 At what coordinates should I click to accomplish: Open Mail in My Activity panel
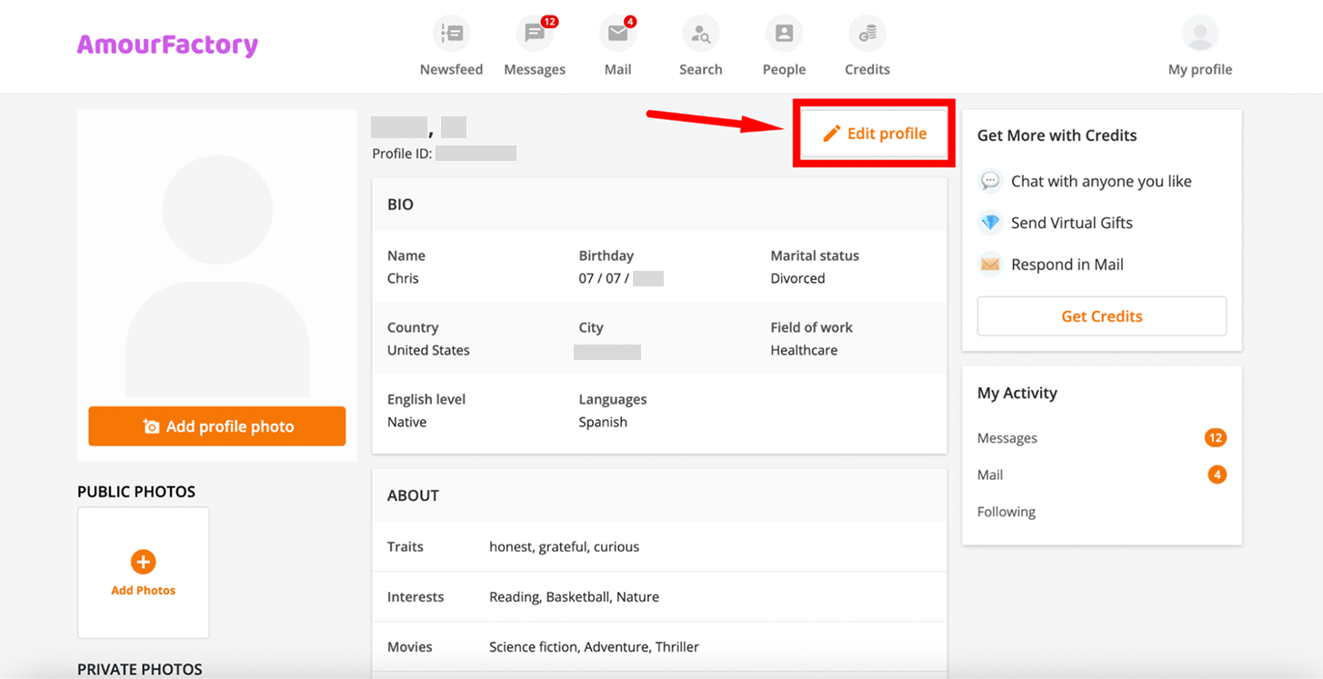coord(990,474)
